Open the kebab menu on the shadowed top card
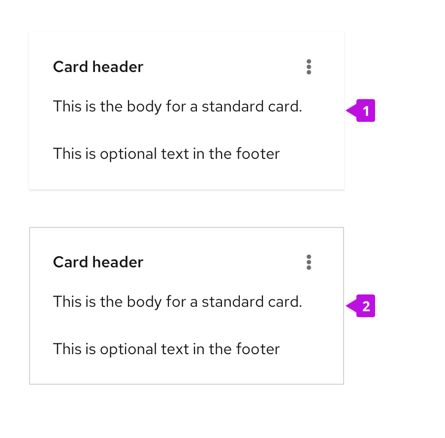Image resolution: width=445 pixels, height=438 pixels. 309,67
